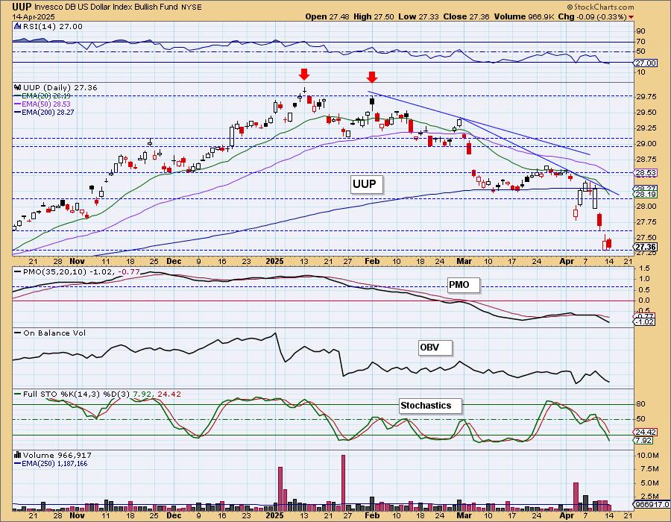This screenshot has width=671, height=522.
Task: Click Apr on the volume panel date axis
Action: tap(567, 515)
